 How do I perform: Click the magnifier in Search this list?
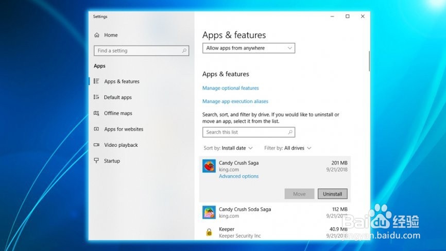(290, 132)
